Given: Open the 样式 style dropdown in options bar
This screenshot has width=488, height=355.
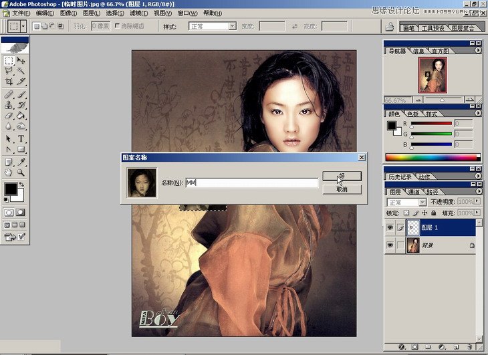Looking at the screenshot, I should point(233,26).
